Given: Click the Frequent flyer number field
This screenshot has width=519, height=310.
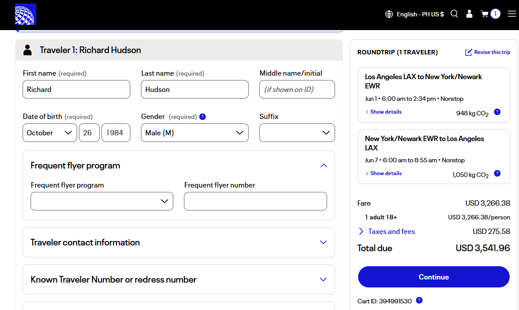Looking at the screenshot, I should tap(256, 201).
